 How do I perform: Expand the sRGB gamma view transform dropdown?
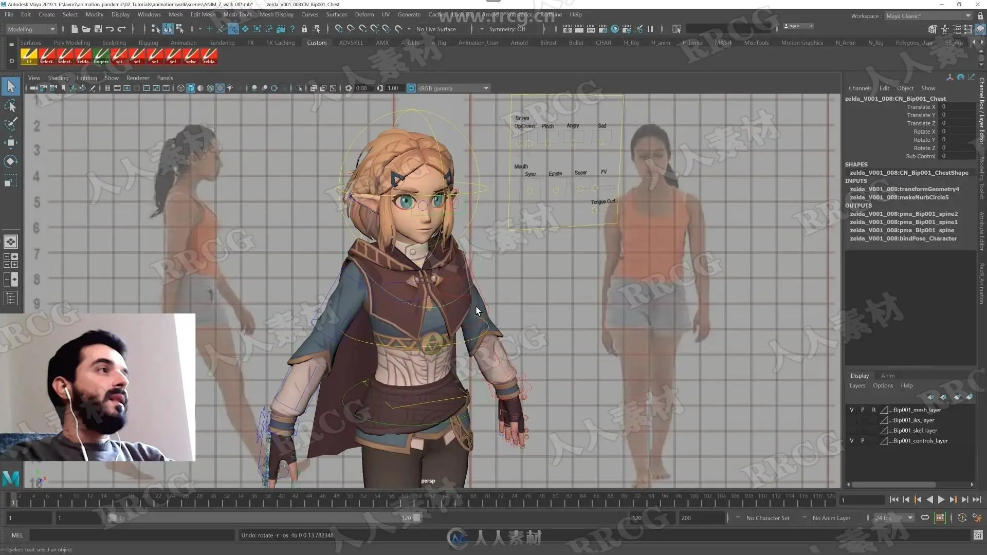(486, 88)
